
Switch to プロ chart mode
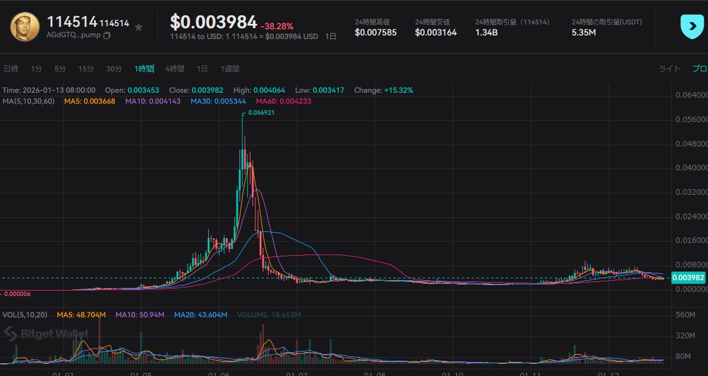(x=699, y=69)
